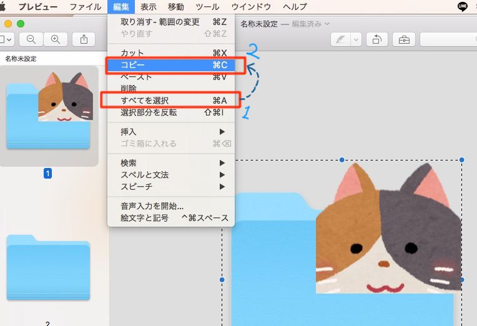This screenshot has height=326, width=477.
Task: Open the スピーチ submenu
Action: (x=171, y=186)
